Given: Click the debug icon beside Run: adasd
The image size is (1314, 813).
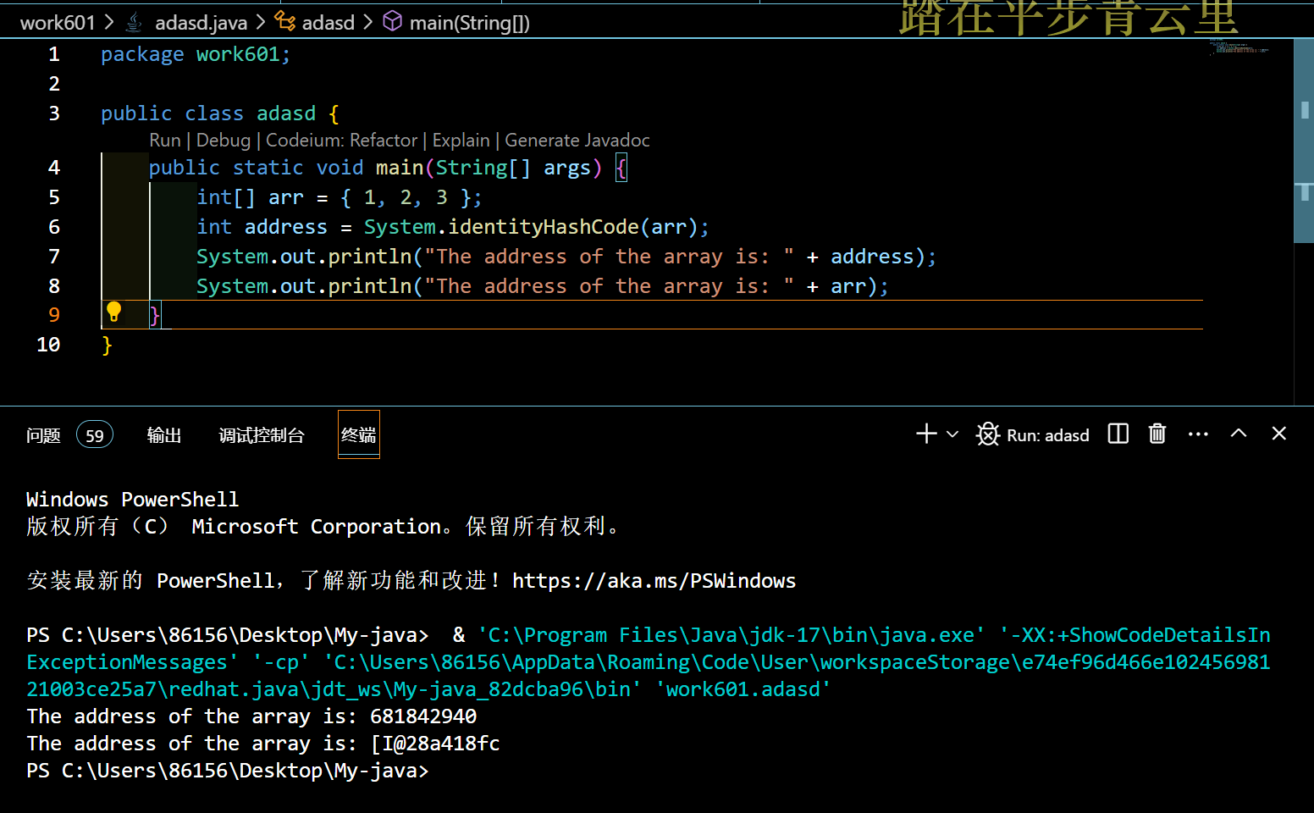Looking at the screenshot, I should pos(988,434).
